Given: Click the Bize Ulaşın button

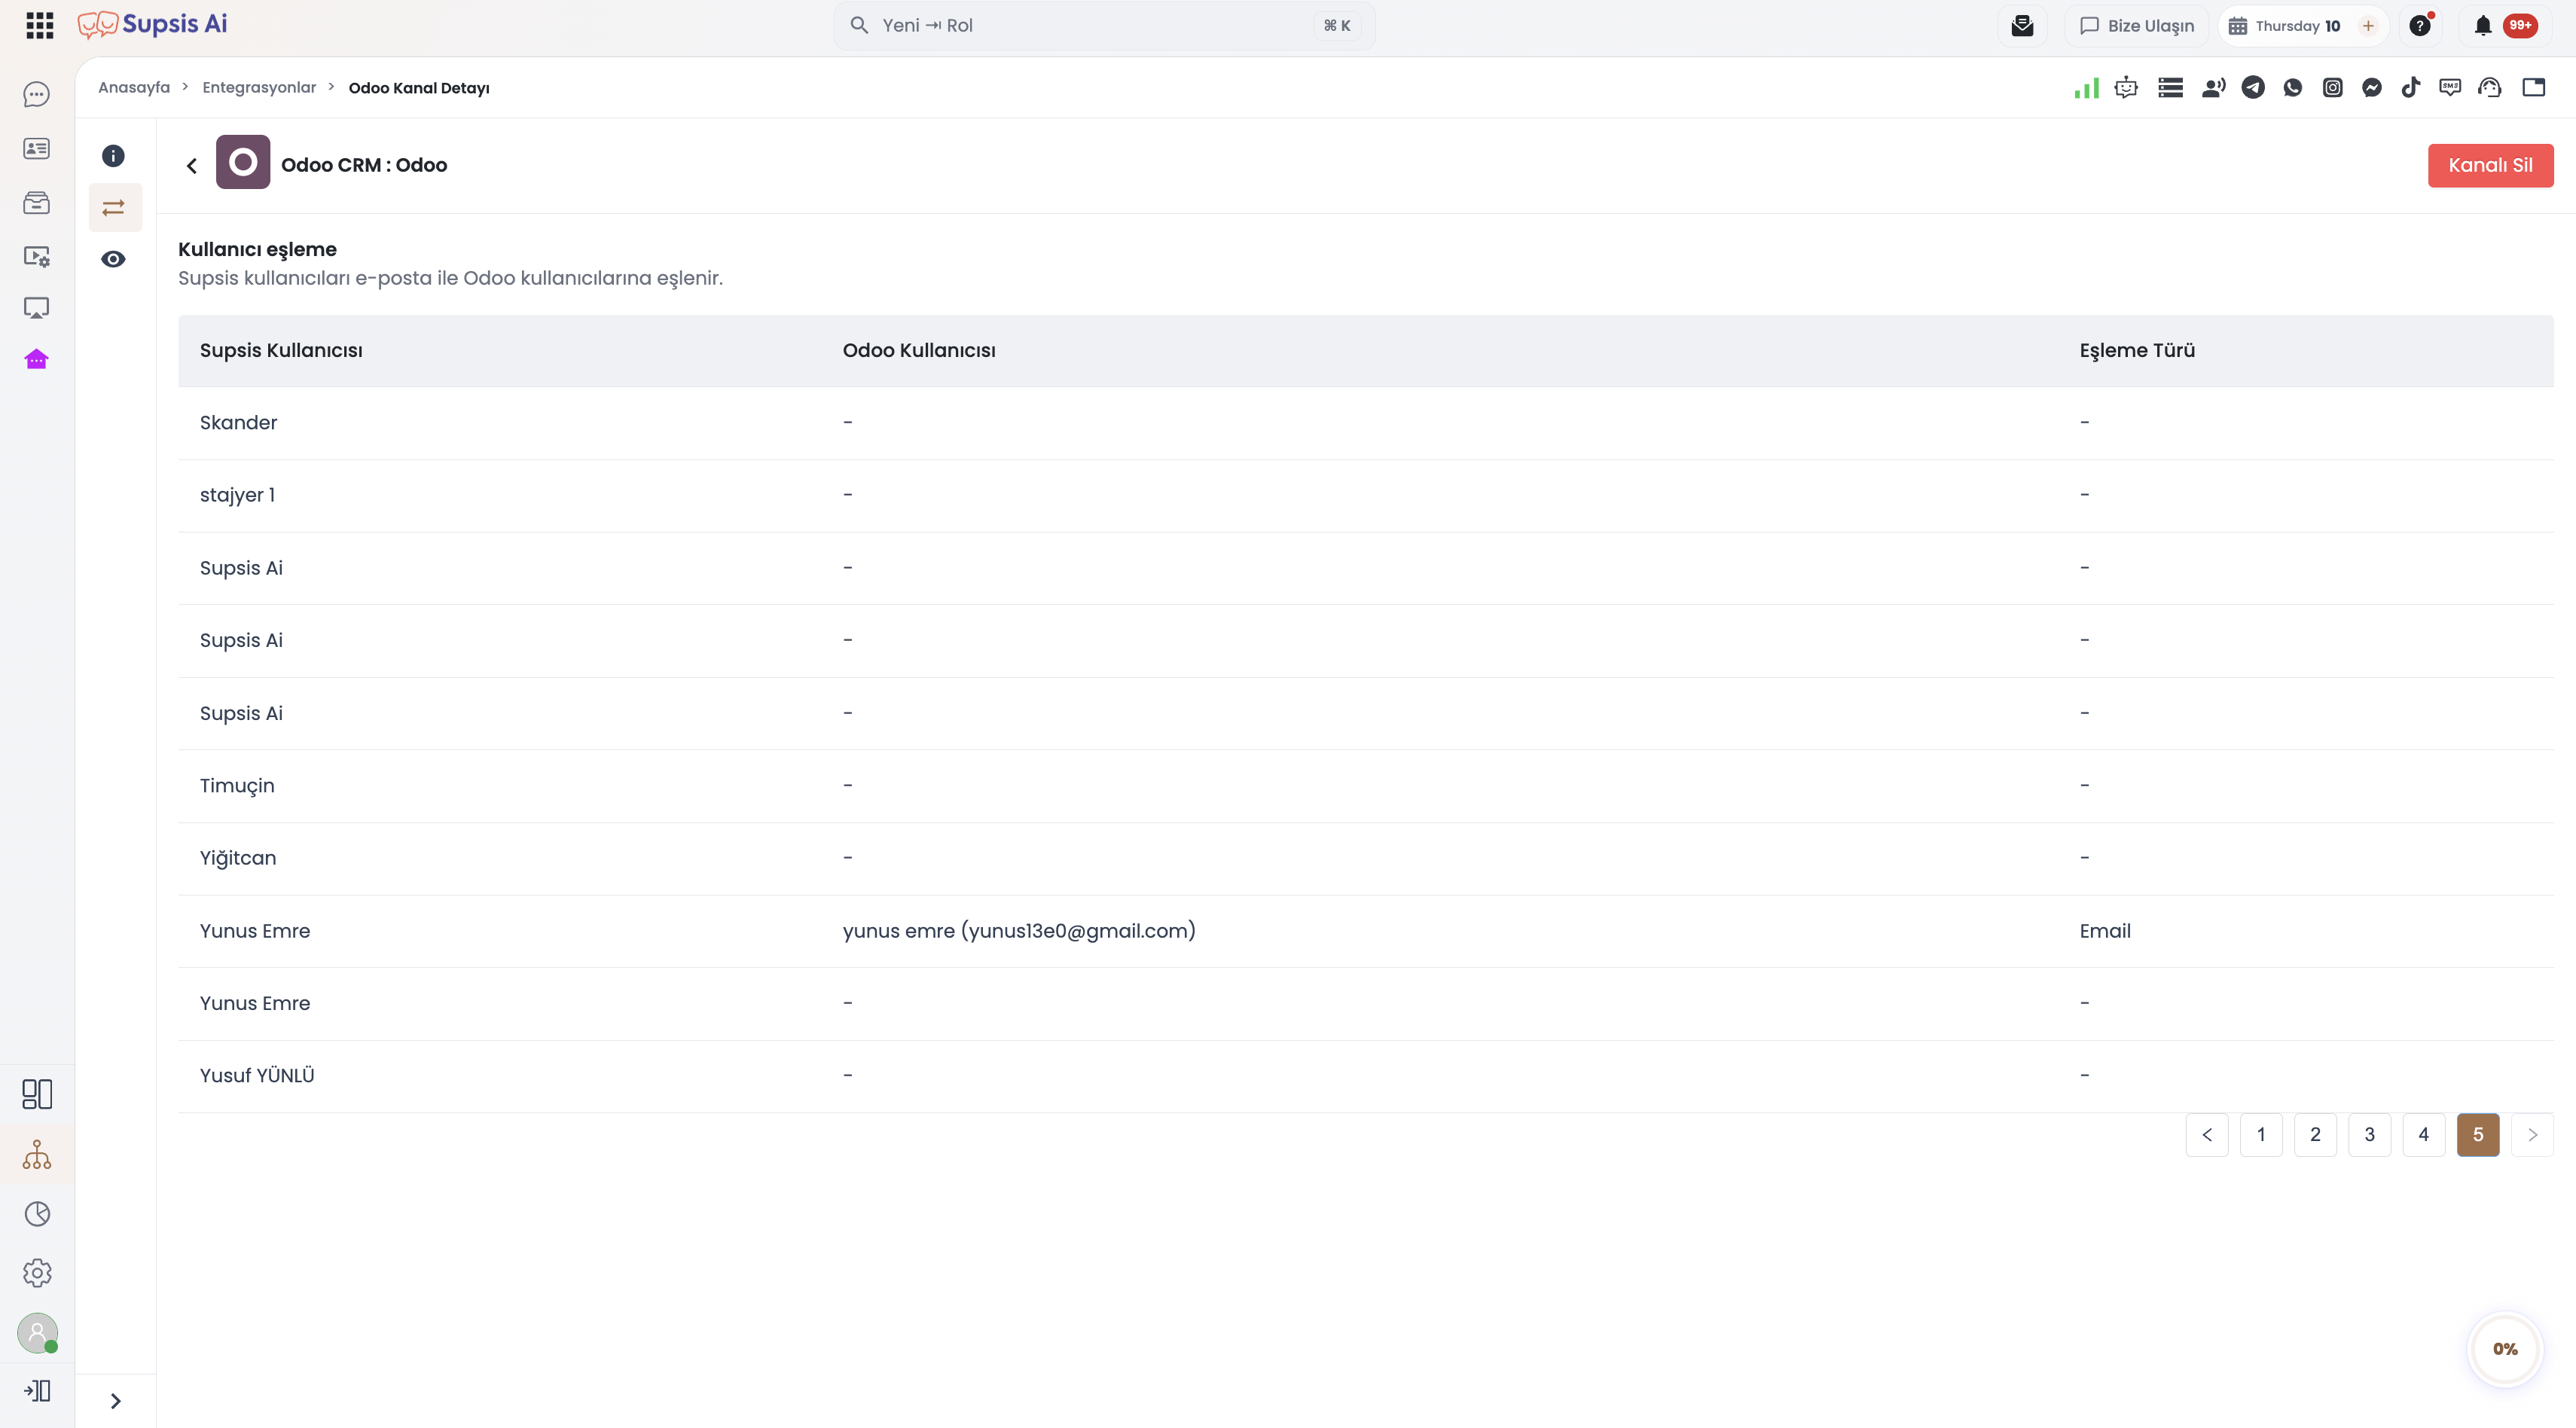Looking at the screenshot, I should coord(2136,26).
